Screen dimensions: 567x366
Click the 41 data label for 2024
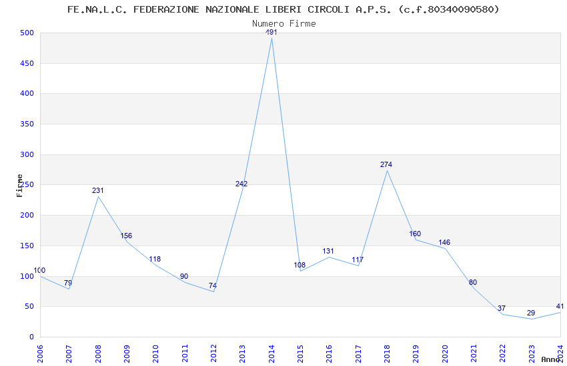click(x=560, y=307)
